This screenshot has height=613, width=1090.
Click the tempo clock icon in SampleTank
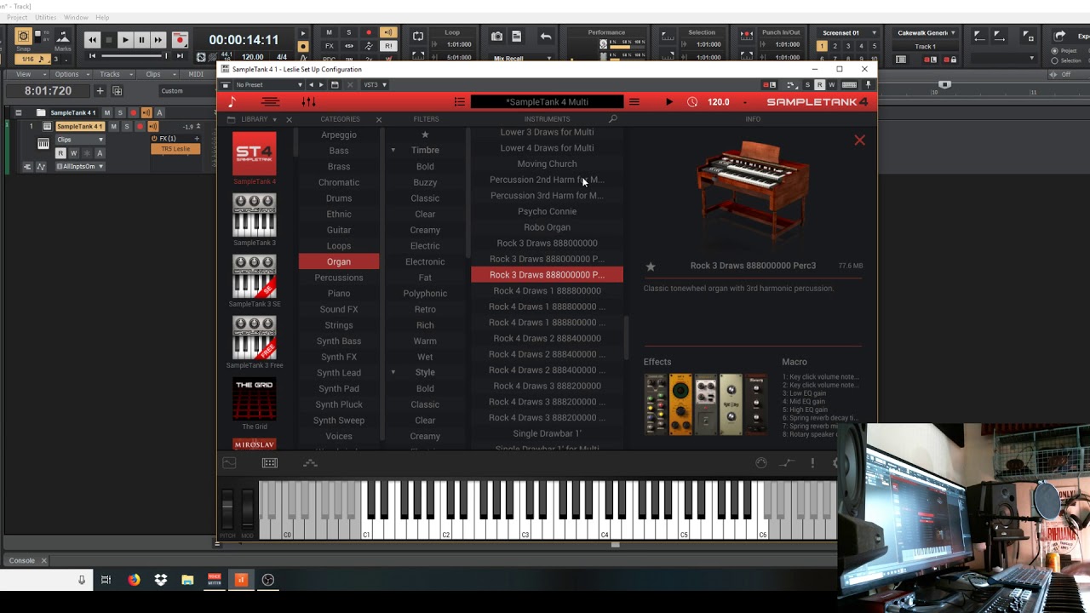click(x=692, y=101)
